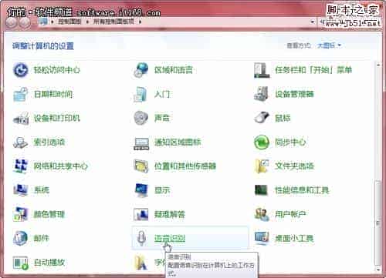Image resolution: width=386 pixels, height=278 pixels.
Task: Expand arrow after 控制面板 breadcrumb
Action: pos(87,22)
